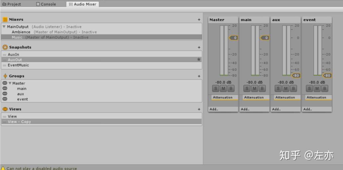The width and height of the screenshot is (343, 170).
Task: Click the Snapshots section icon
Action: [x=5, y=47]
